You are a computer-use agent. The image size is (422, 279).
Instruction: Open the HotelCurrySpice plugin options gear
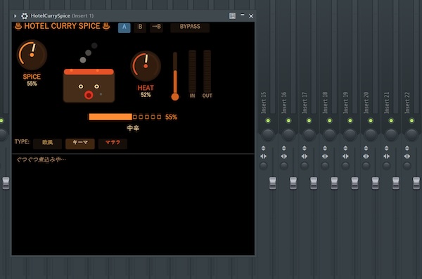[25, 16]
